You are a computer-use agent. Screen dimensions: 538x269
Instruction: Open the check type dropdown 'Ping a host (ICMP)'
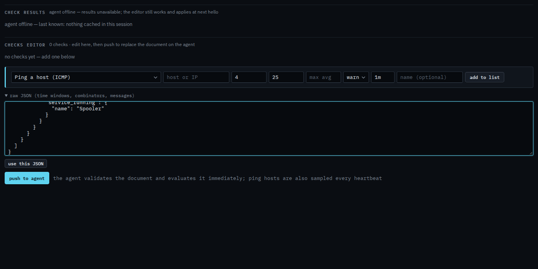pyautogui.click(x=86, y=77)
